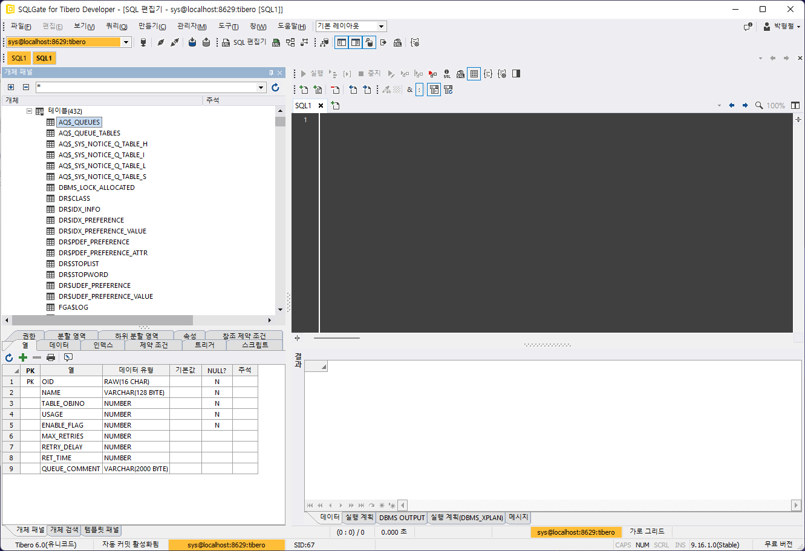Refresh the object panel list

pos(275,87)
